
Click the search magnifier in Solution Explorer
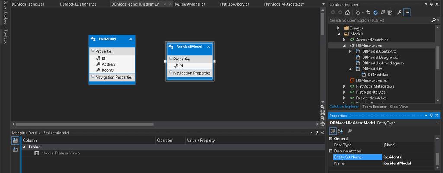pyautogui.click(x=433, y=20)
